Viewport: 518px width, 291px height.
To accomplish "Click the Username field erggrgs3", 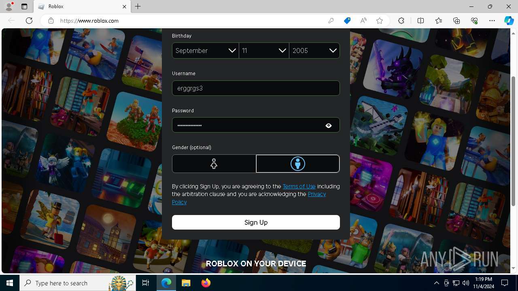I will (256, 88).
